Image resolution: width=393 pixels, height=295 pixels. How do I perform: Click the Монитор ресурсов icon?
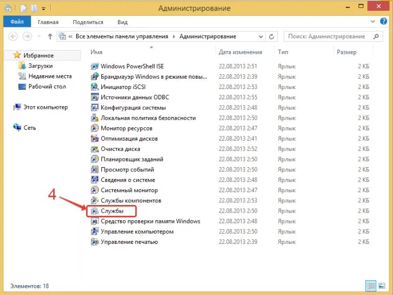pos(95,128)
